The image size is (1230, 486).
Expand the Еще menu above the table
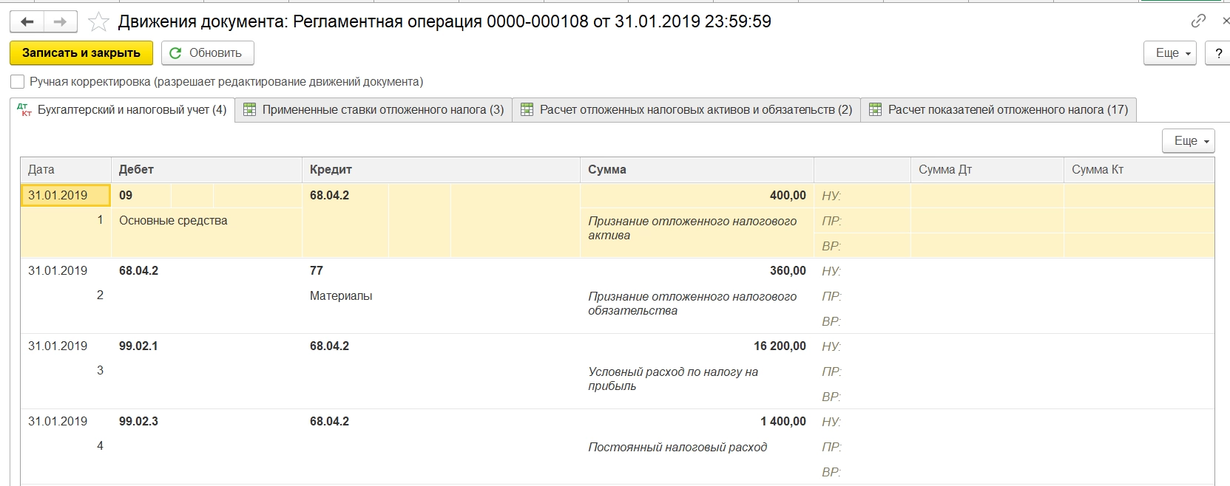click(x=1189, y=141)
